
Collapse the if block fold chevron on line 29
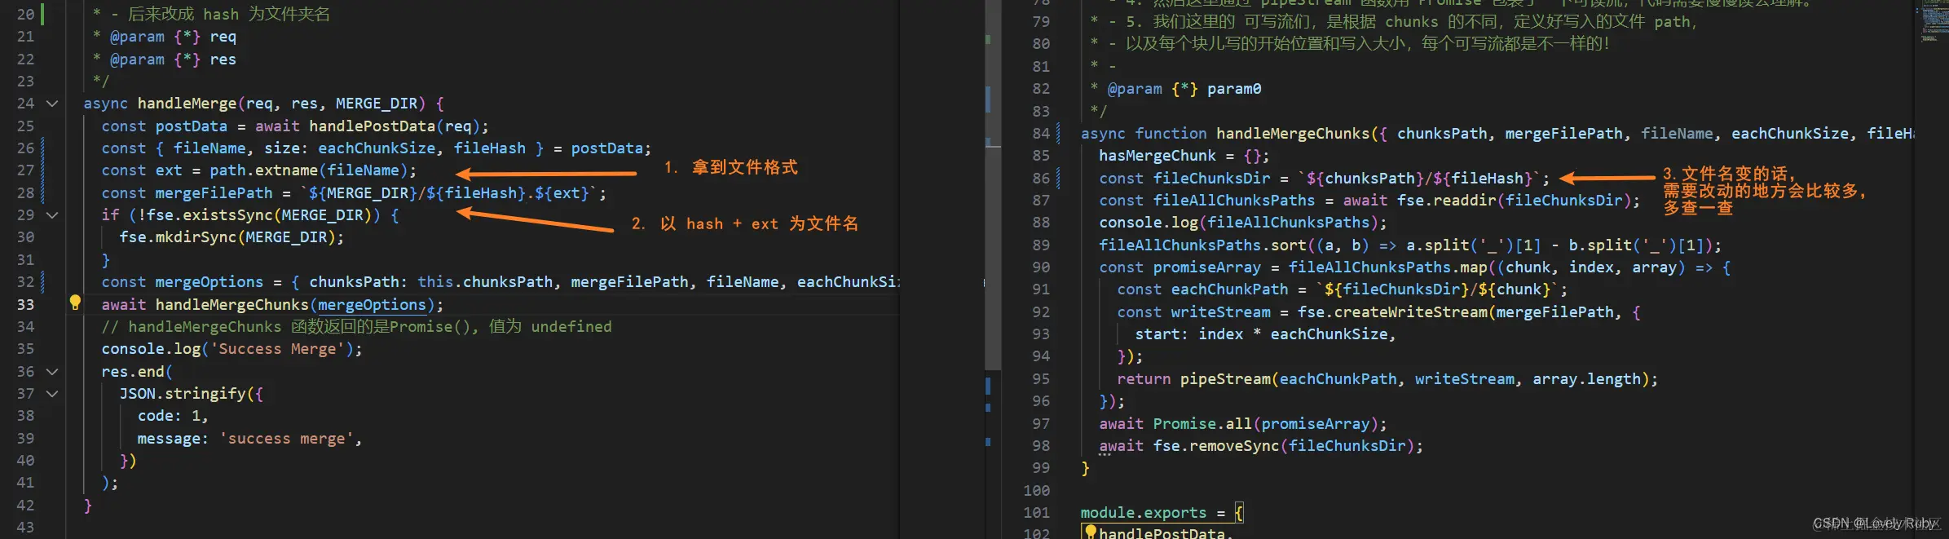click(x=52, y=215)
